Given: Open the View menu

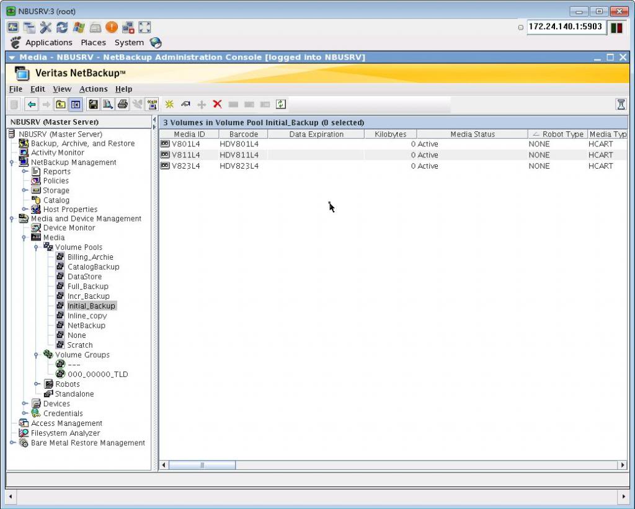Looking at the screenshot, I should 62,89.
